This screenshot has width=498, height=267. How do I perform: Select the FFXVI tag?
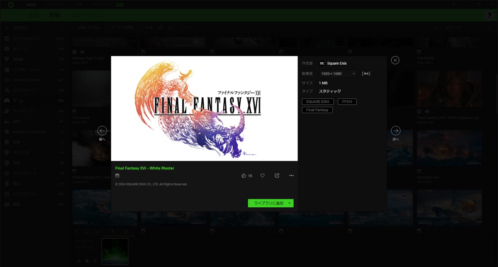347,102
